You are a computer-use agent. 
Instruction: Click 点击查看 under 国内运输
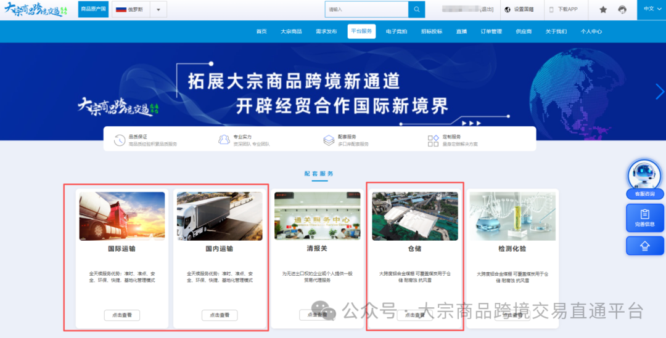[220, 315]
